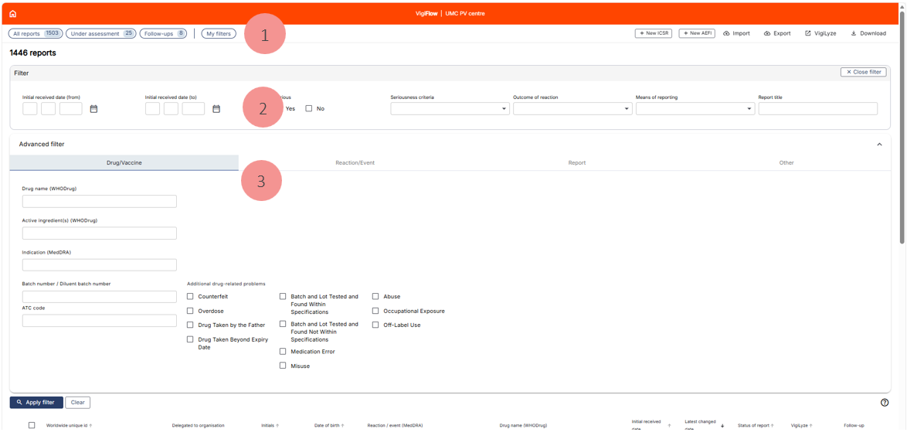This screenshot has height=436, width=907.
Task: Click the Drug name (WHODrug) input field
Action: [x=100, y=202]
